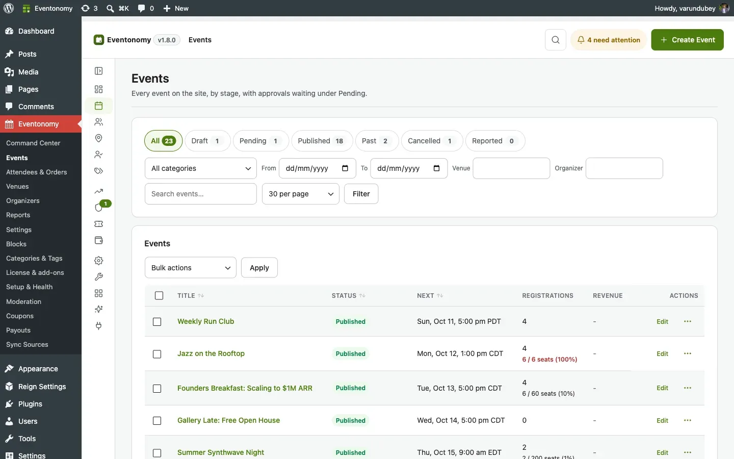Screen dimensions: 734x459
Task: Sort the table by Status column
Action: coord(349,296)
